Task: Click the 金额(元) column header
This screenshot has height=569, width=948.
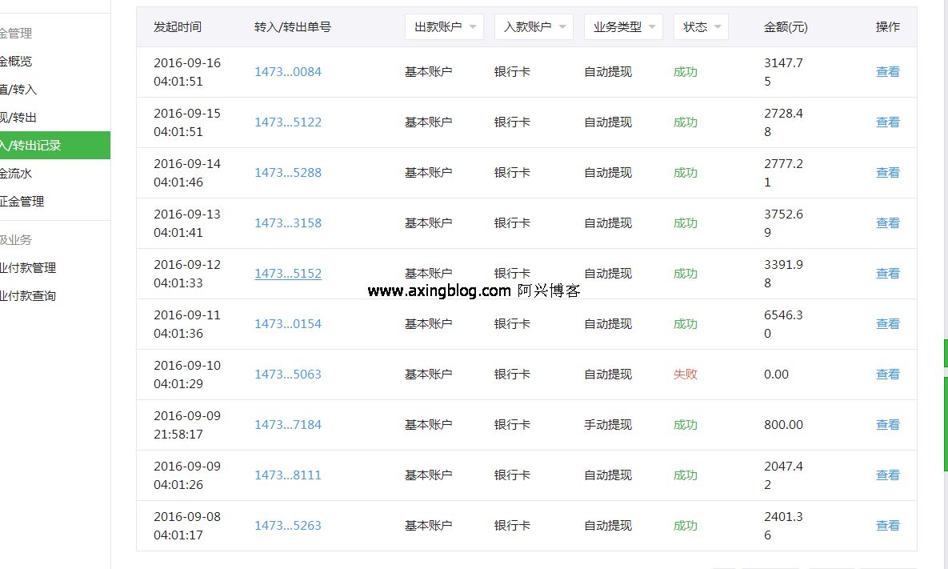Action: [x=786, y=27]
